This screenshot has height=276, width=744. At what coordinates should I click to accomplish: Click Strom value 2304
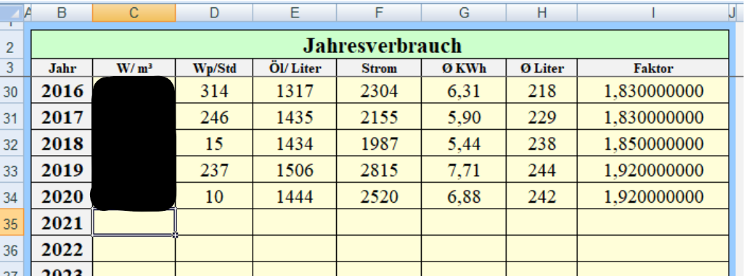(x=379, y=91)
